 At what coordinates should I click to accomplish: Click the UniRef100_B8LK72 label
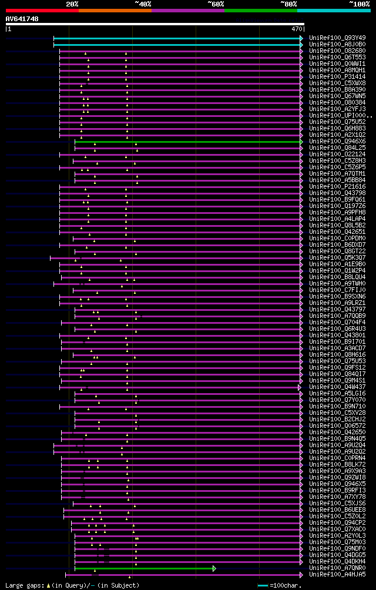click(x=337, y=464)
